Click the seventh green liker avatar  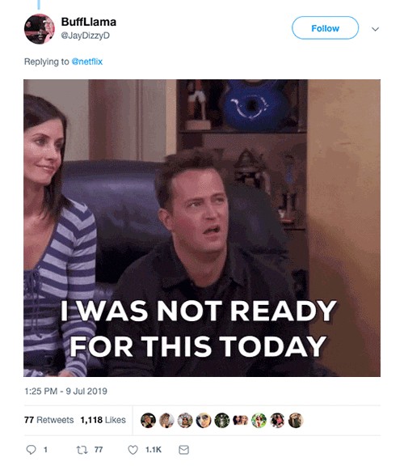259,420
